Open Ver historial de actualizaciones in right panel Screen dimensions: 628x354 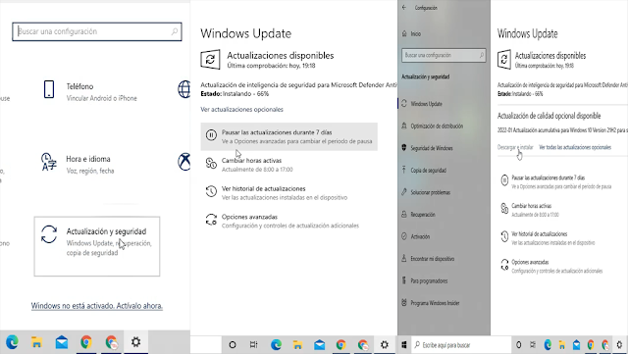click(548, 238)
